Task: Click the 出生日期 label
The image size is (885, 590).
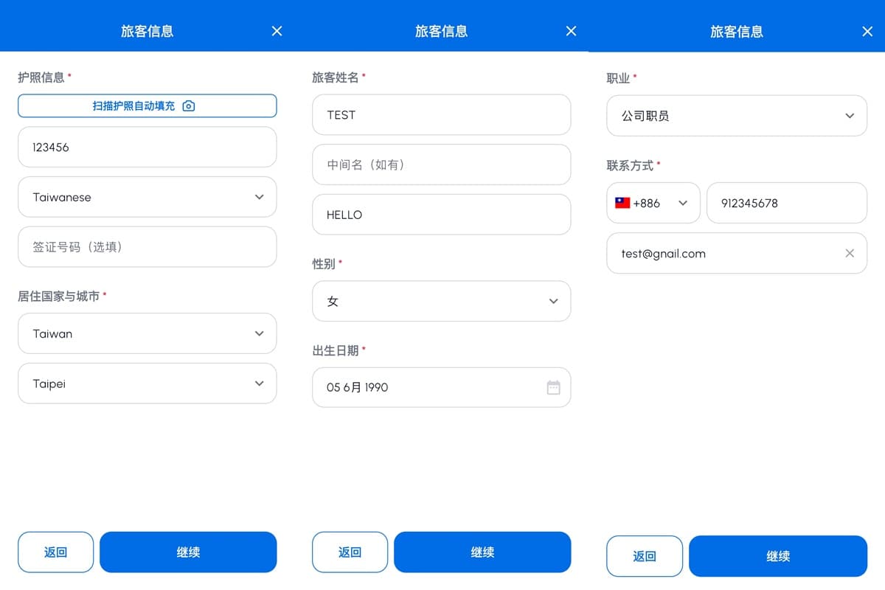Action: (x=336, y=350)
